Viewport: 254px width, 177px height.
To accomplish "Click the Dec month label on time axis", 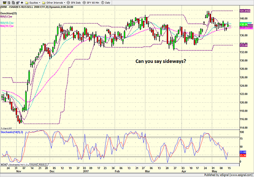I will click(52, 171).
